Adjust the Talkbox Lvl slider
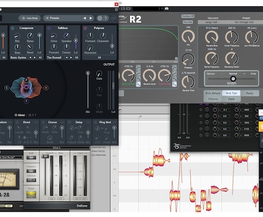 coord(75,41)
